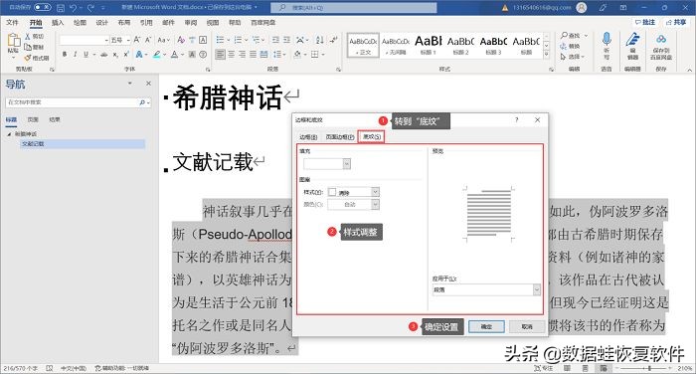The height and width of the screenshot is (374, 696).
Task: Click the Save icon in title bar
Action: pos(61,8)
